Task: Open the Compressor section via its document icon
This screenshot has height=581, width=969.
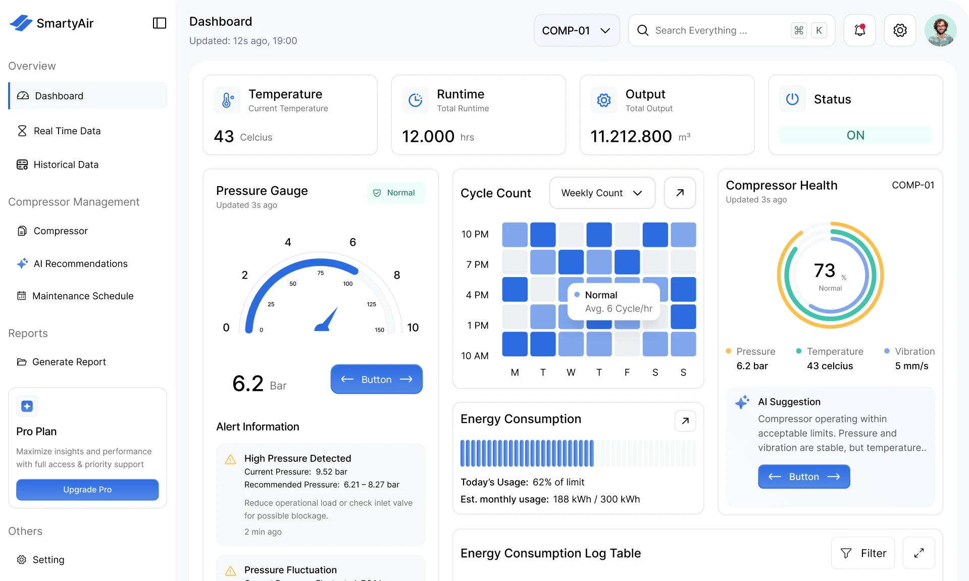Action: (x=22, y=231)
